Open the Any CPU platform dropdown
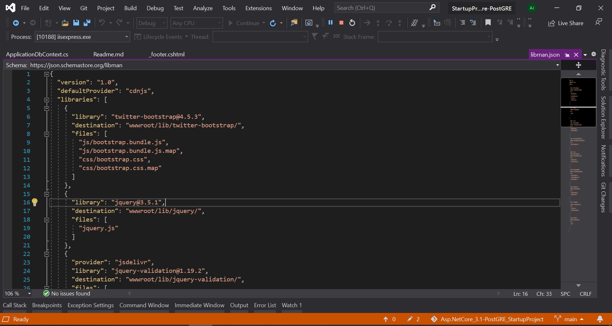 click(x=196, y=23)
